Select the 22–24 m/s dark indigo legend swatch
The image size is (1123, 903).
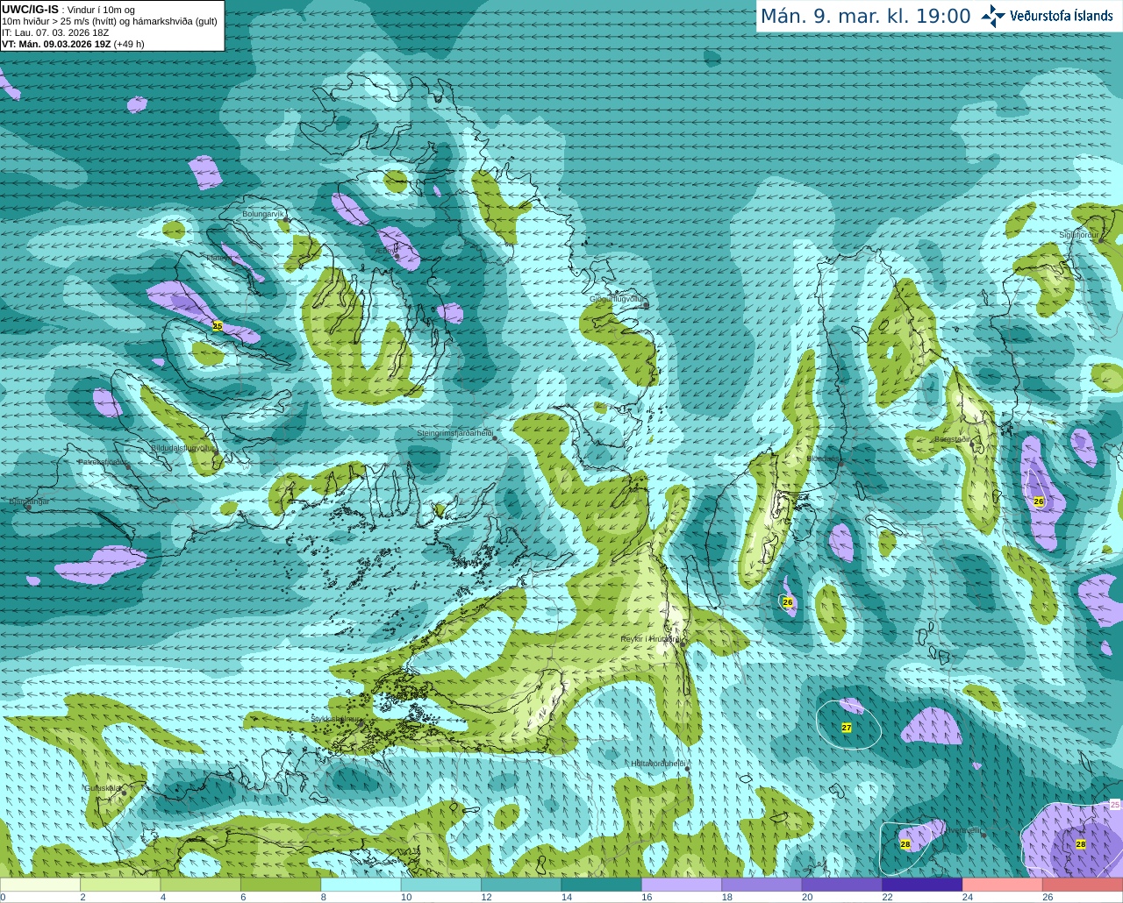(x=923, y=885)
